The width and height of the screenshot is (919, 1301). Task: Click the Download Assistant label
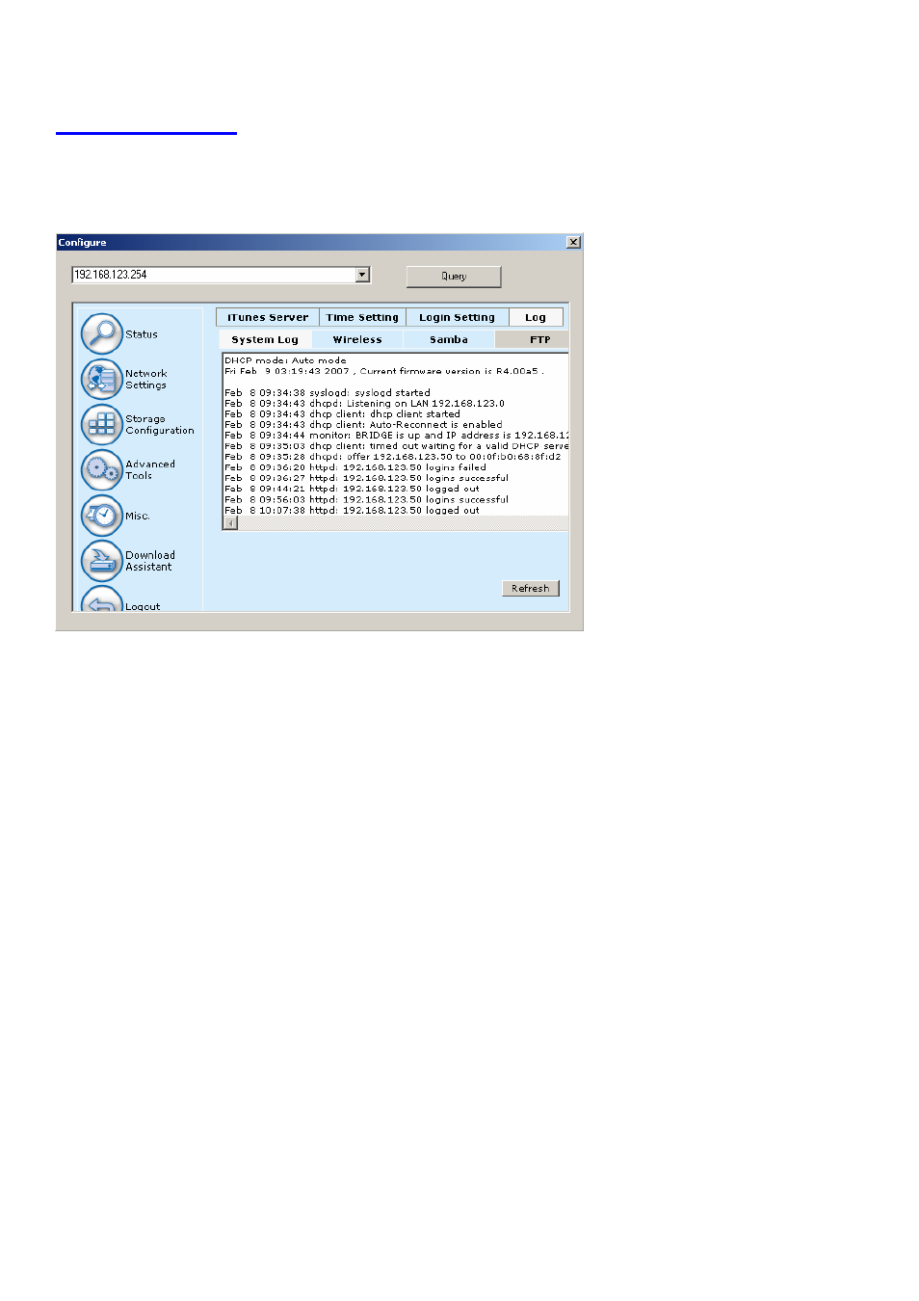tap(150, 561)
